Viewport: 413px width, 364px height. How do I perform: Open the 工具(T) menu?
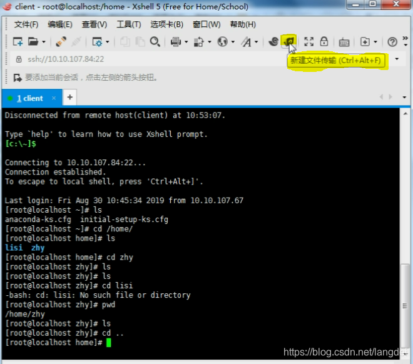point(129,24)
